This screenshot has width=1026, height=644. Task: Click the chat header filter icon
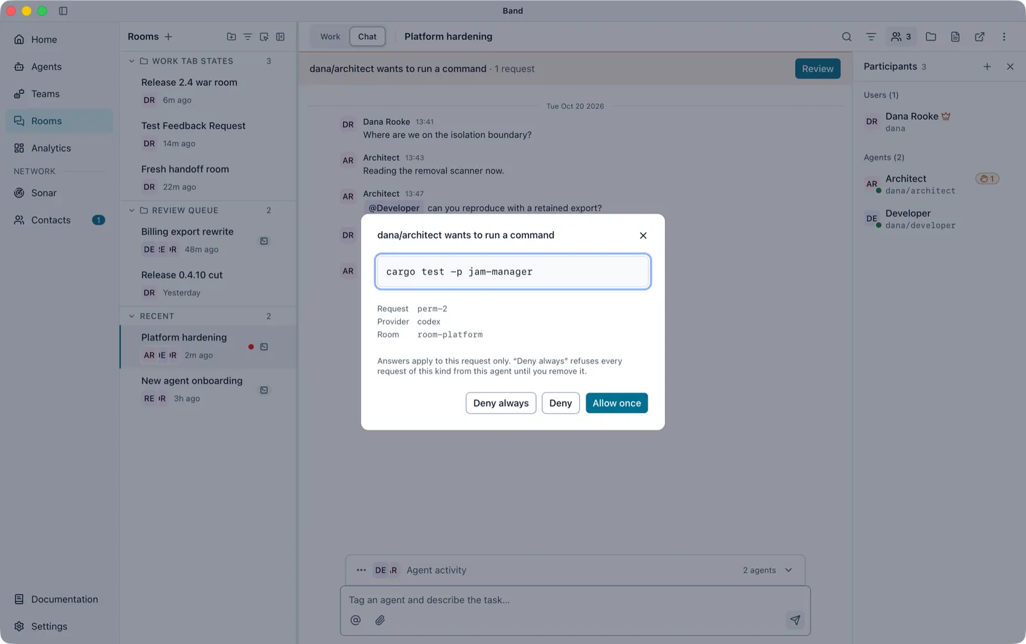pos(871,37)
